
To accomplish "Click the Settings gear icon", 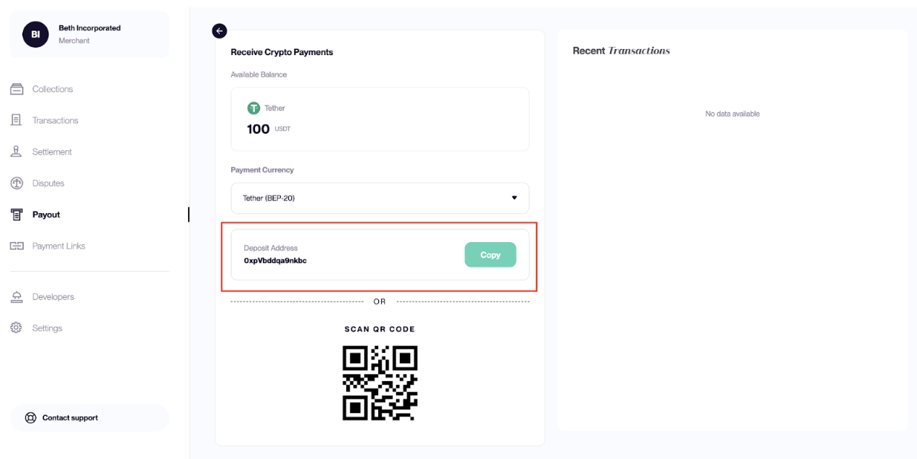I will point(16,328).
